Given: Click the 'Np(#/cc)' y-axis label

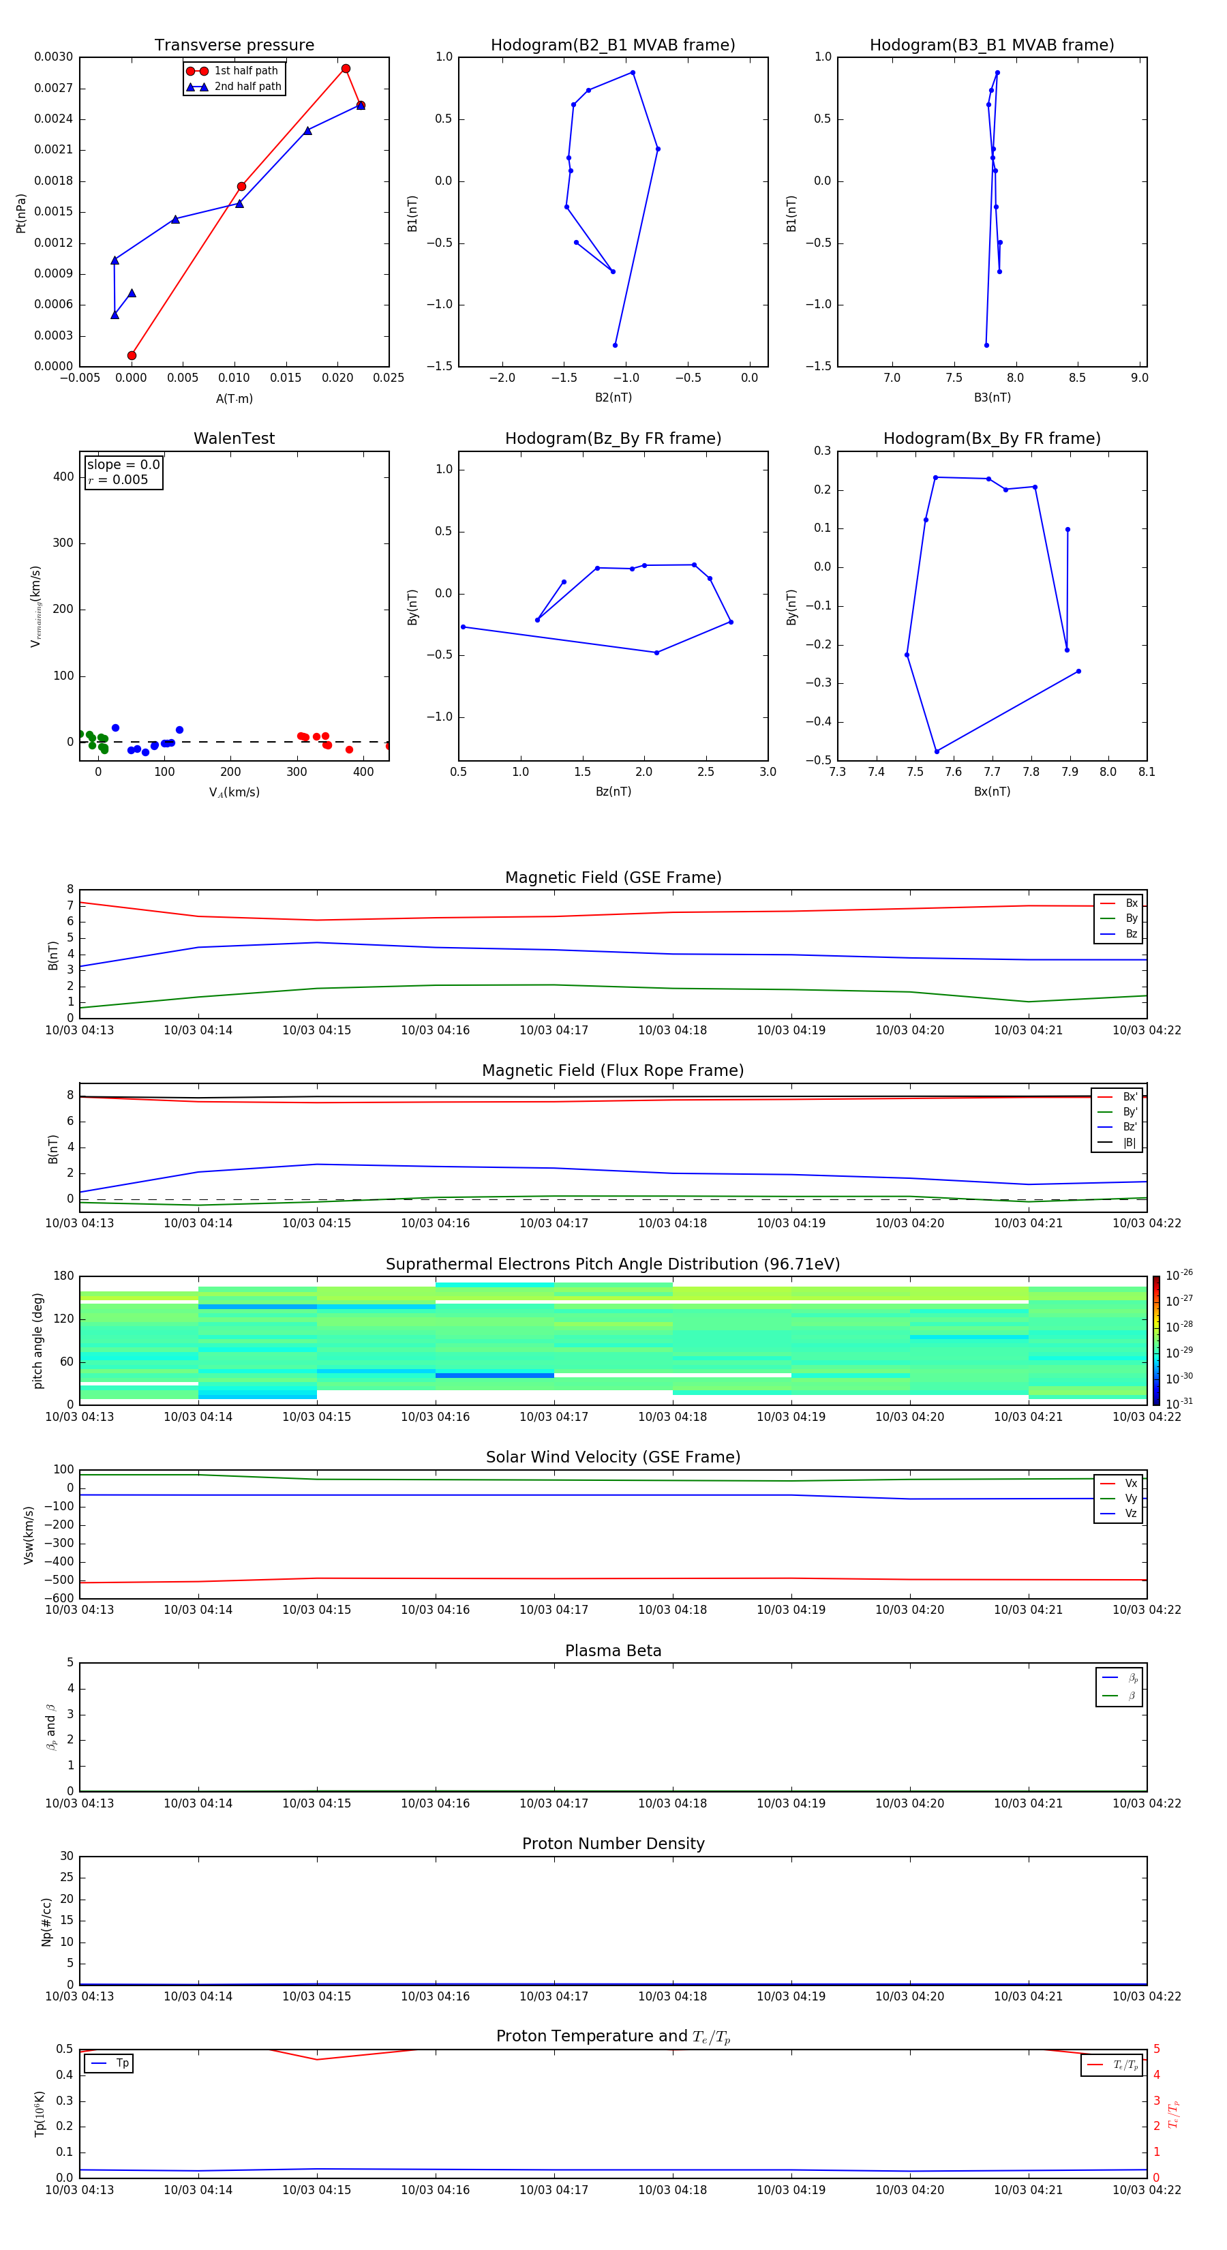Looking at the screenshot, I should (x=46, y=1921).
